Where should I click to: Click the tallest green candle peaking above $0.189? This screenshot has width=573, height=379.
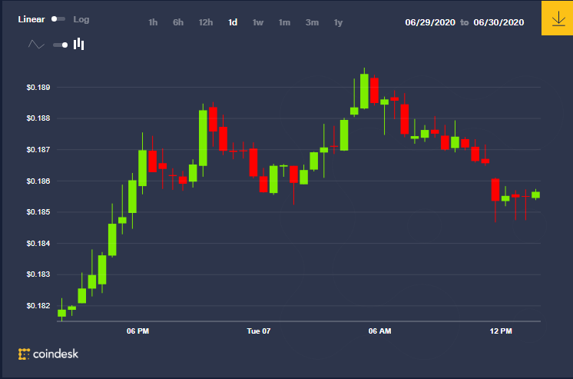[364, 91]
